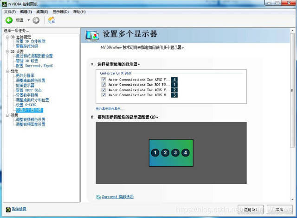Click the multiple displays header icon
This screenshot has width=297, height=218.
pyautogui.click(x=92, y=36)
